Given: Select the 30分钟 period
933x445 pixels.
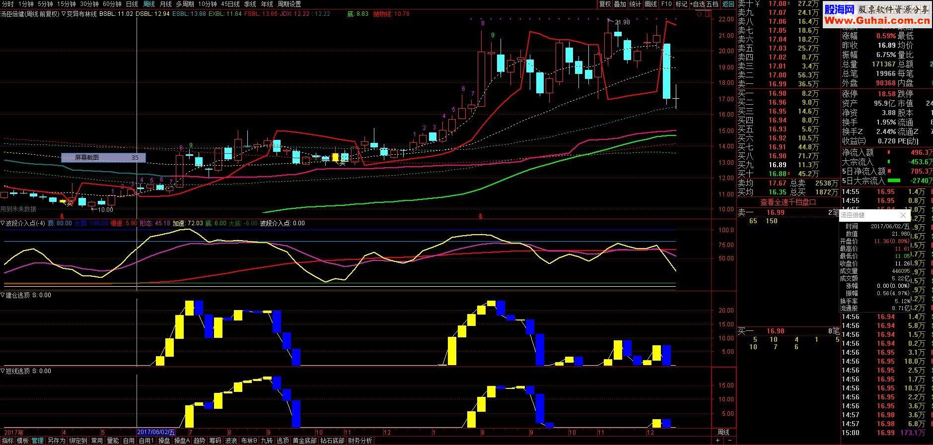Looking at the screenshot, I should pos(89,4).
